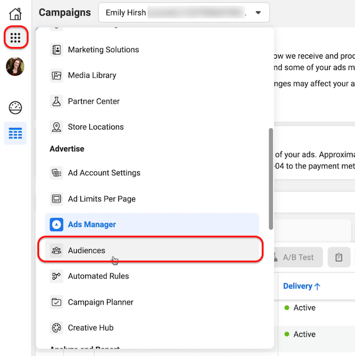Viewport: 355px width, 356px height.
Task: Click the Media Library icon
Action: pyautogui.click(x=56, y=75)
